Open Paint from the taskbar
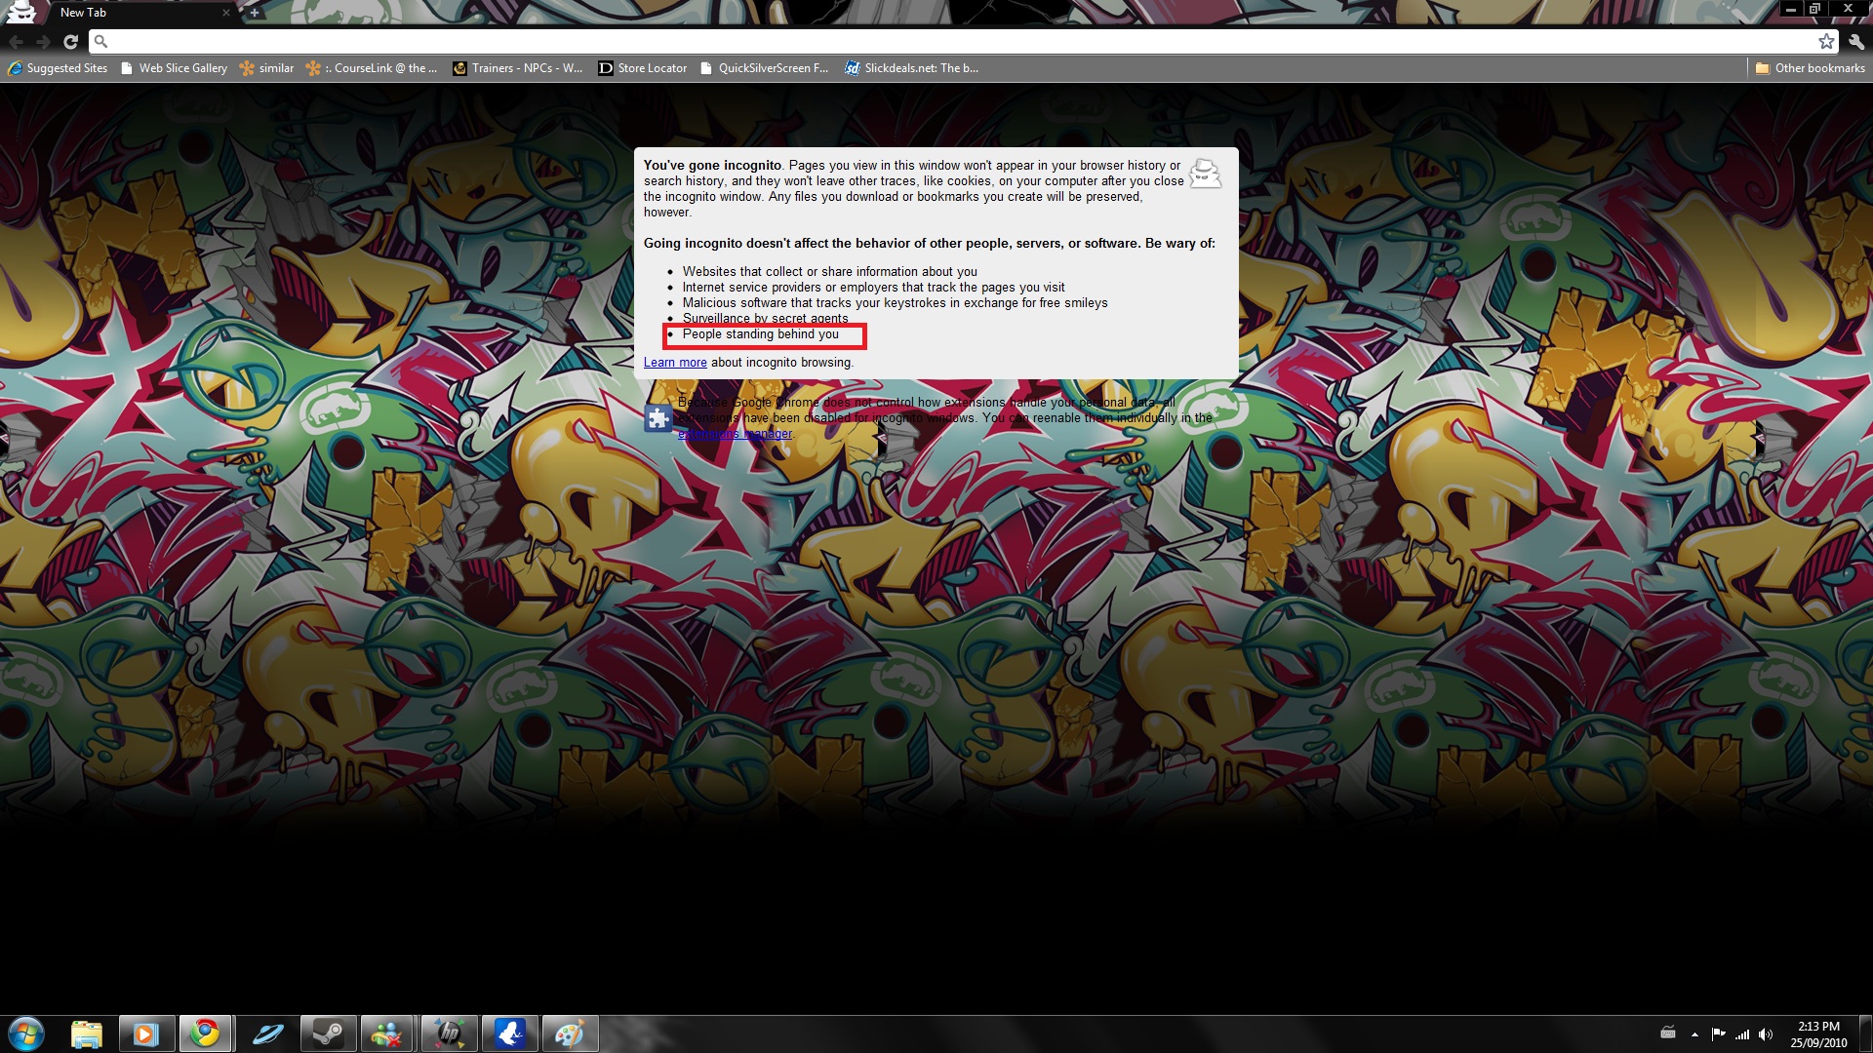 (570, 1033)
